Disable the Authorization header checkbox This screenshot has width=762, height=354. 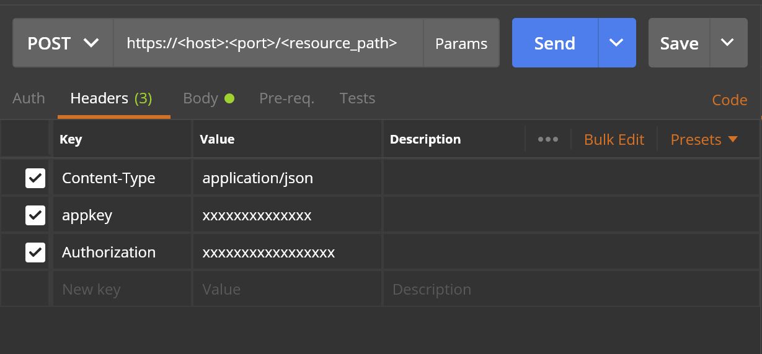pos(35,253)
